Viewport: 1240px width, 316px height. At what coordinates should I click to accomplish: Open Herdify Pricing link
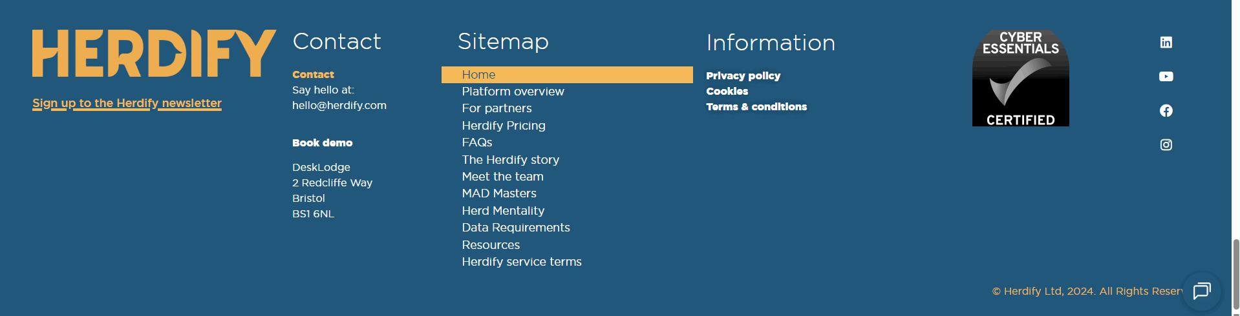click(x=504, y=126)
